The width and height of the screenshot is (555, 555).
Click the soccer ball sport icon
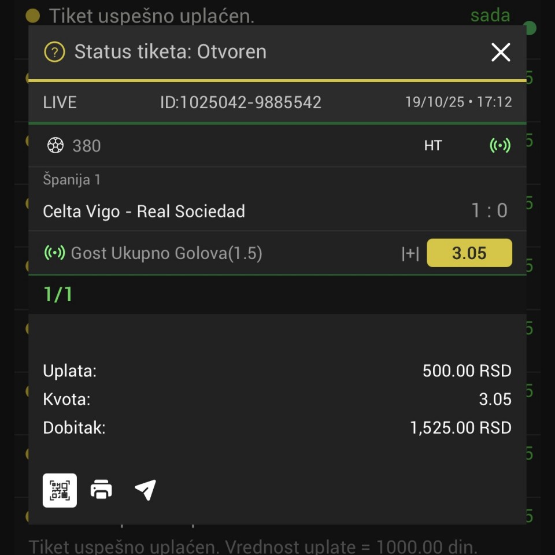(55, 146)
